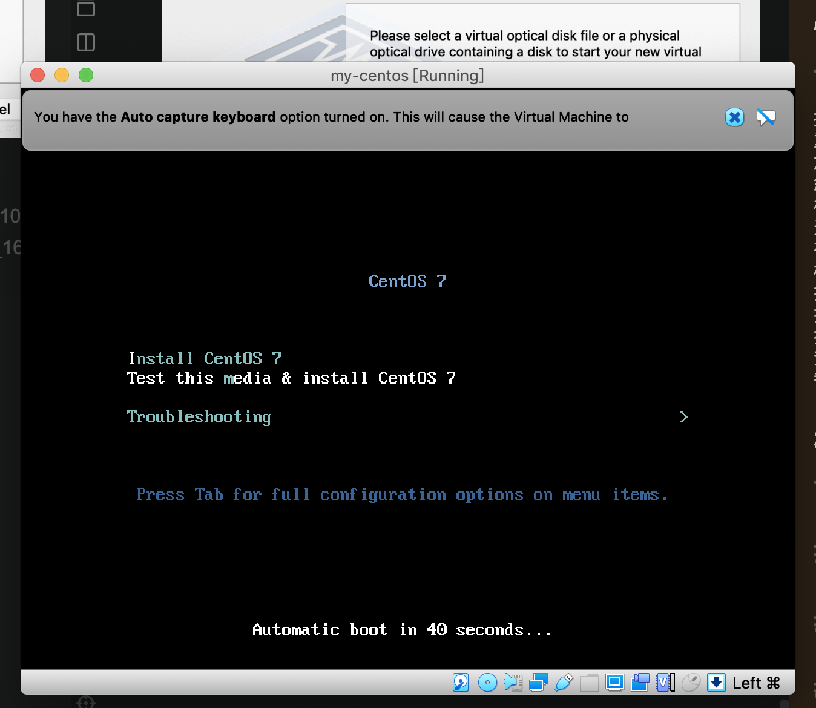Click the rectangle icon in background sidebar
The image size is (816, 708).
[x=86, y=9]
